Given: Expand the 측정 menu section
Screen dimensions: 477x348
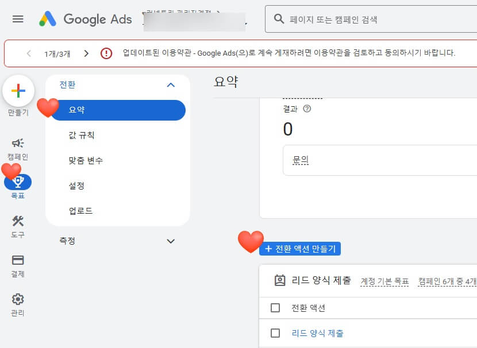Looking at the screenshot, I should tap(171, 241).
